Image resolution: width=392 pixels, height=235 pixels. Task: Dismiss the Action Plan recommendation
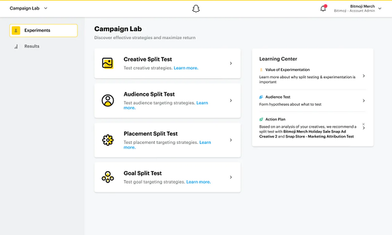pos(363,124)
